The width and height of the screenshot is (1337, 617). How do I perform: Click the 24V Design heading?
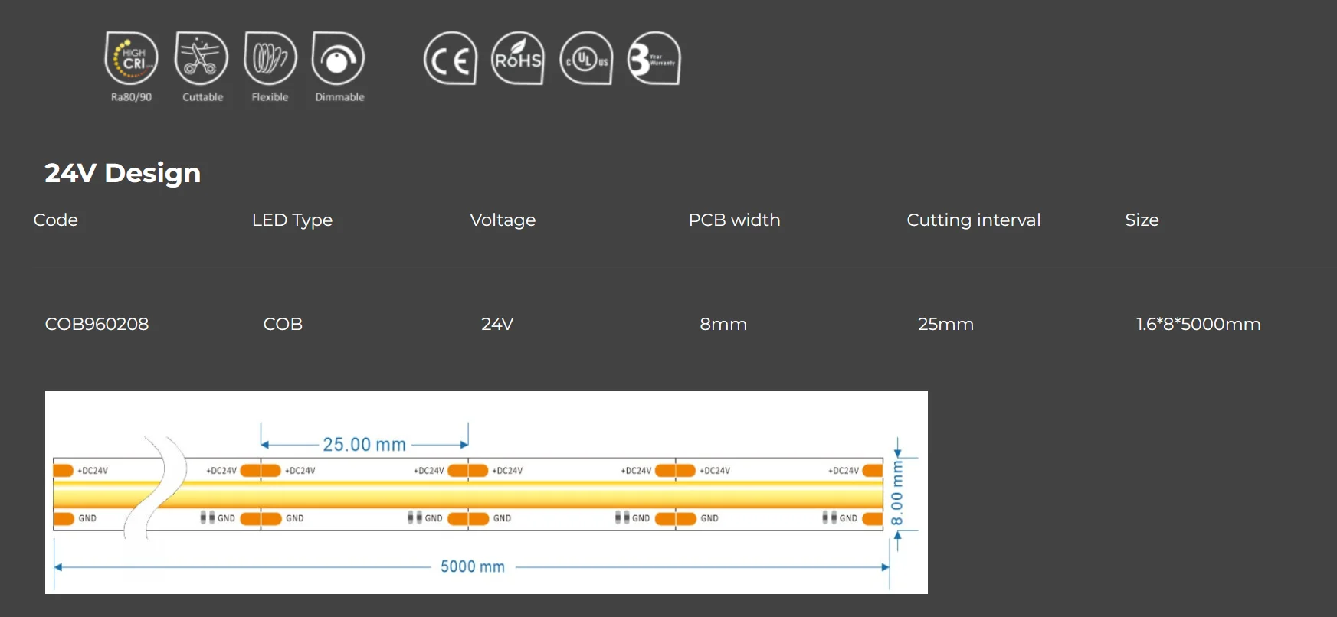coord(123,173)
